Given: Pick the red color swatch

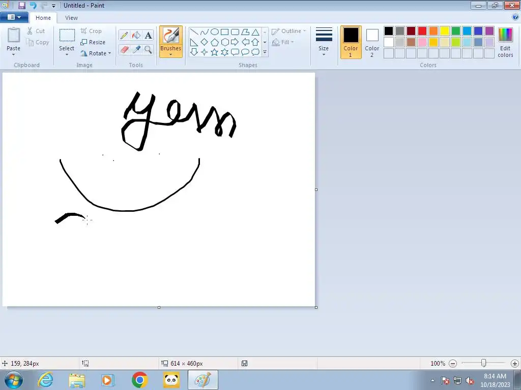Looking at the screenshot, I should (422, 31).
